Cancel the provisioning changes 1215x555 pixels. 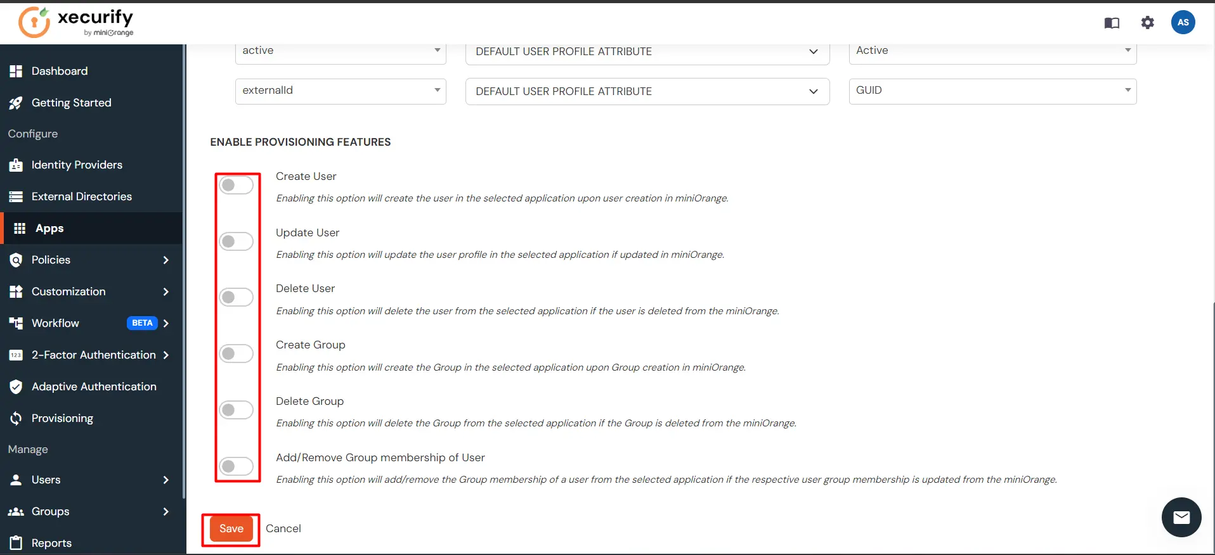coord(283,528)
